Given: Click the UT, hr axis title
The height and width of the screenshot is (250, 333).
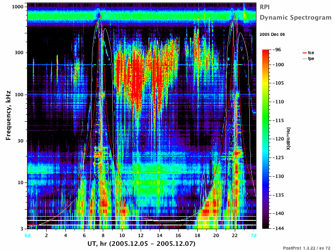Looking at the screenshot, I should tap(141, 244).
